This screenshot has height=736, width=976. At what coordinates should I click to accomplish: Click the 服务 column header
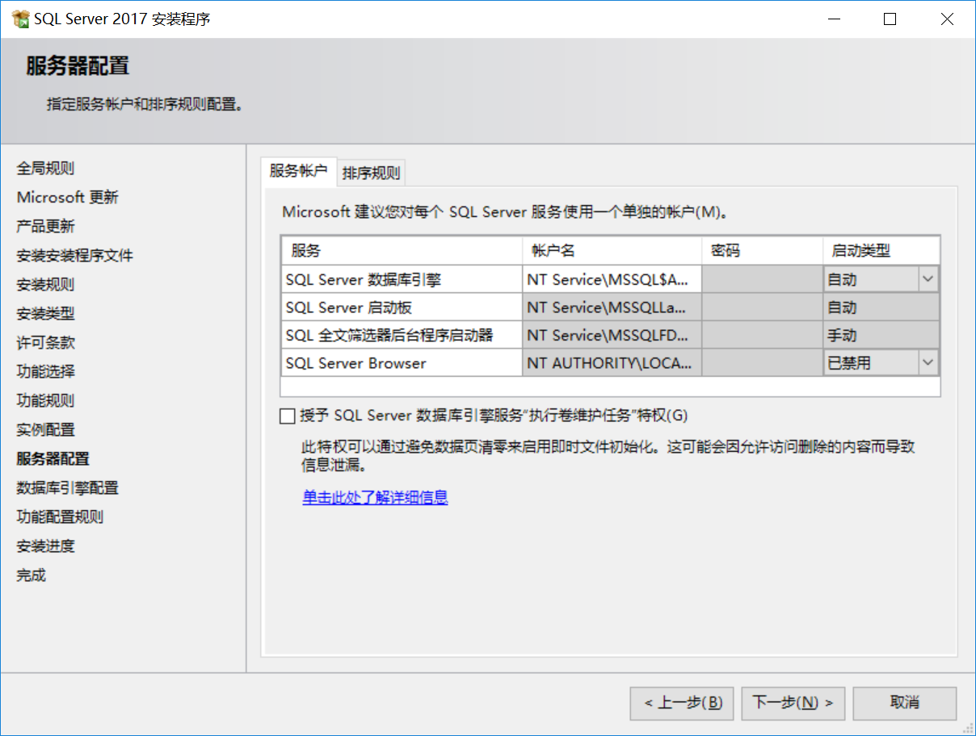[x=402, y=250]
